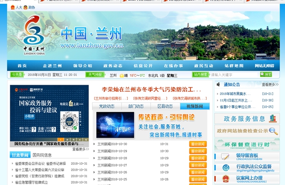Select slide 5 of banner carousel

86,140
